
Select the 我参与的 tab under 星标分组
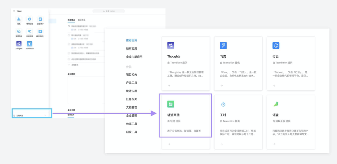71,115
